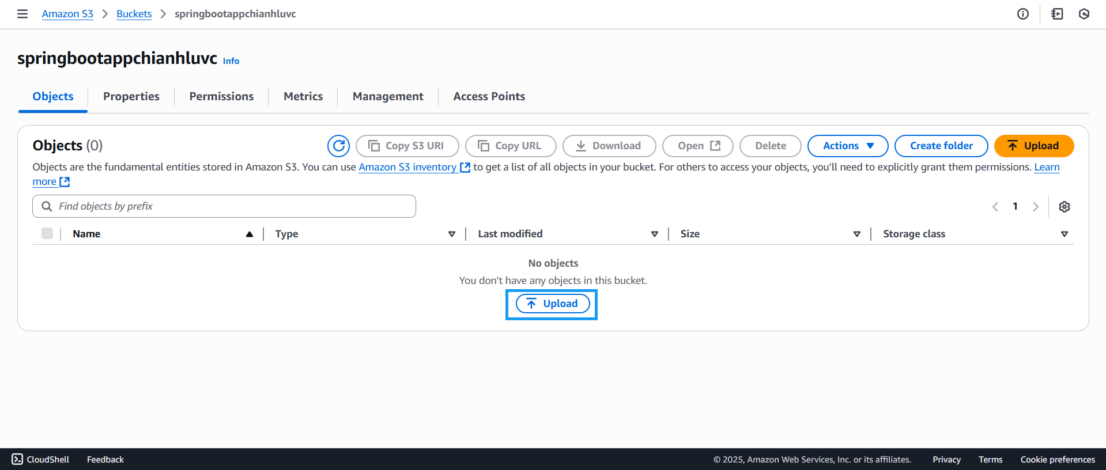
Task: Switch to the Objects tab
Action: [53, 96]
